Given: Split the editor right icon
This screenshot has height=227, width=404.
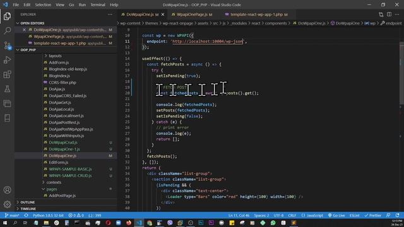Looking at the screenshot, I should tap(389, 15).
